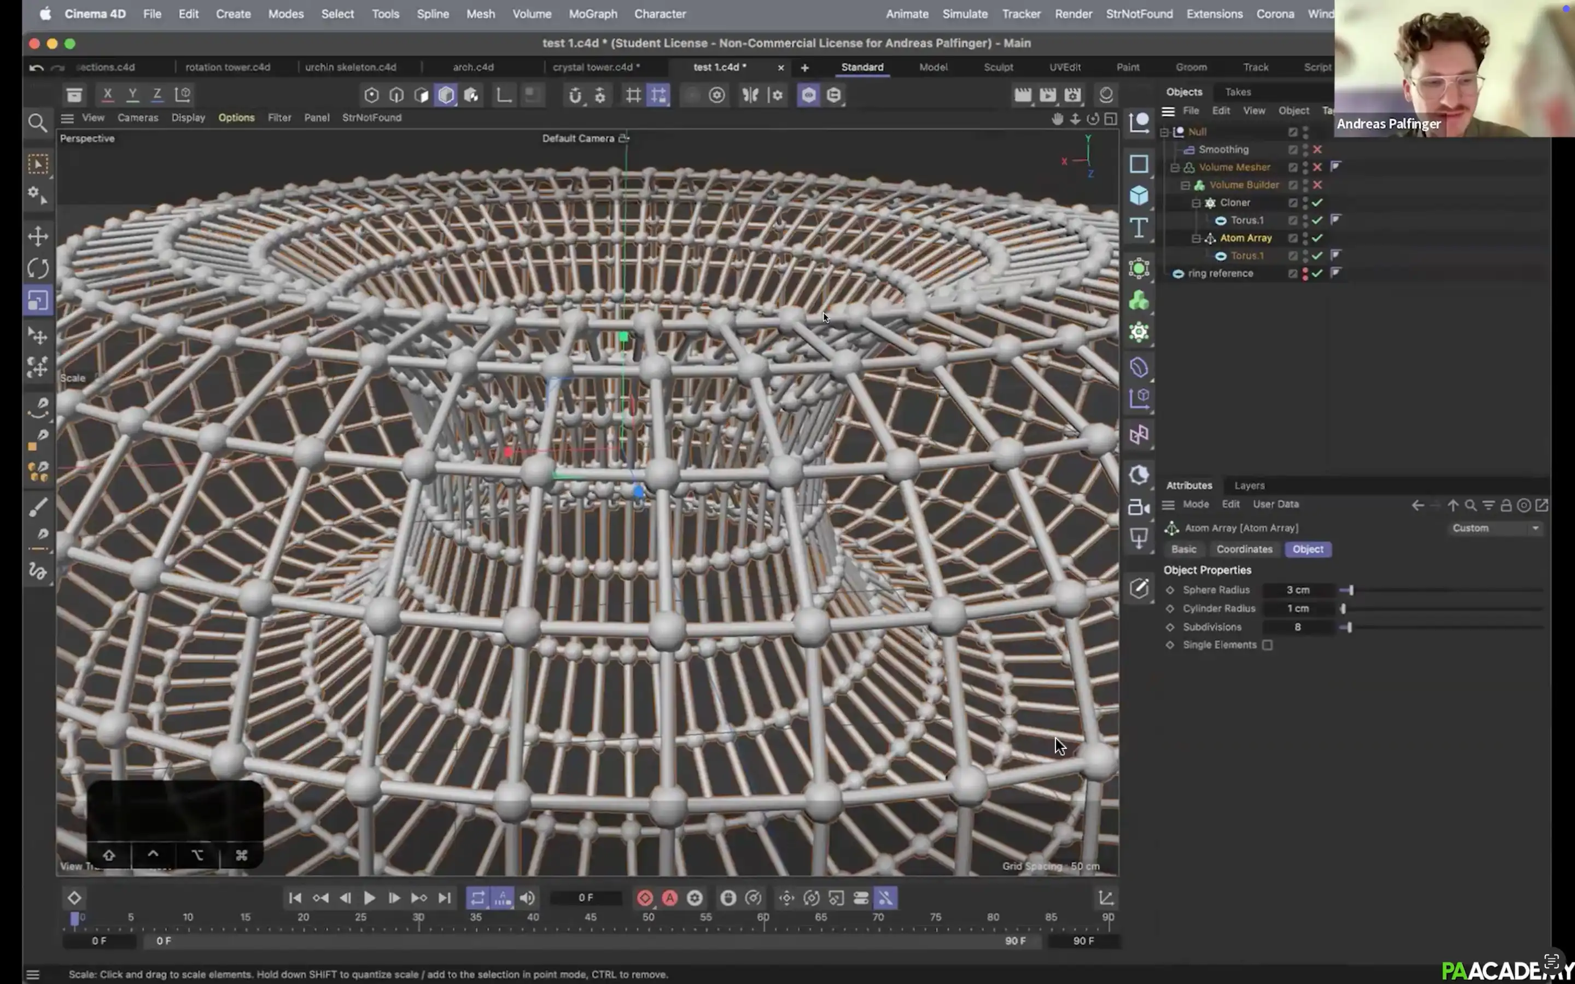
Task: Open the MoGraph menu
Action: [593, 14]
